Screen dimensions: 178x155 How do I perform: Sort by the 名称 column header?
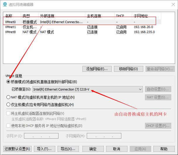point(12,16)
